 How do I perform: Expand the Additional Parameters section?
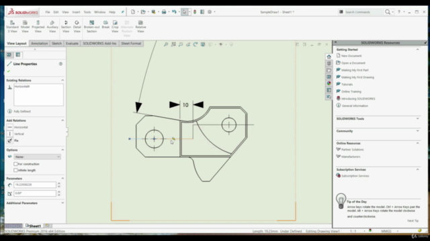[x=62, y=203]
